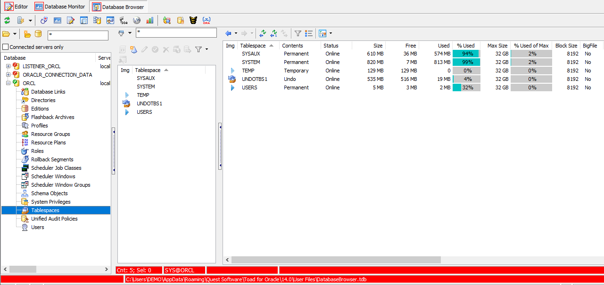604x285 pixels.
Task: Click the UNDOTBS1 row icon in middle list
Action: pos(126,103)
